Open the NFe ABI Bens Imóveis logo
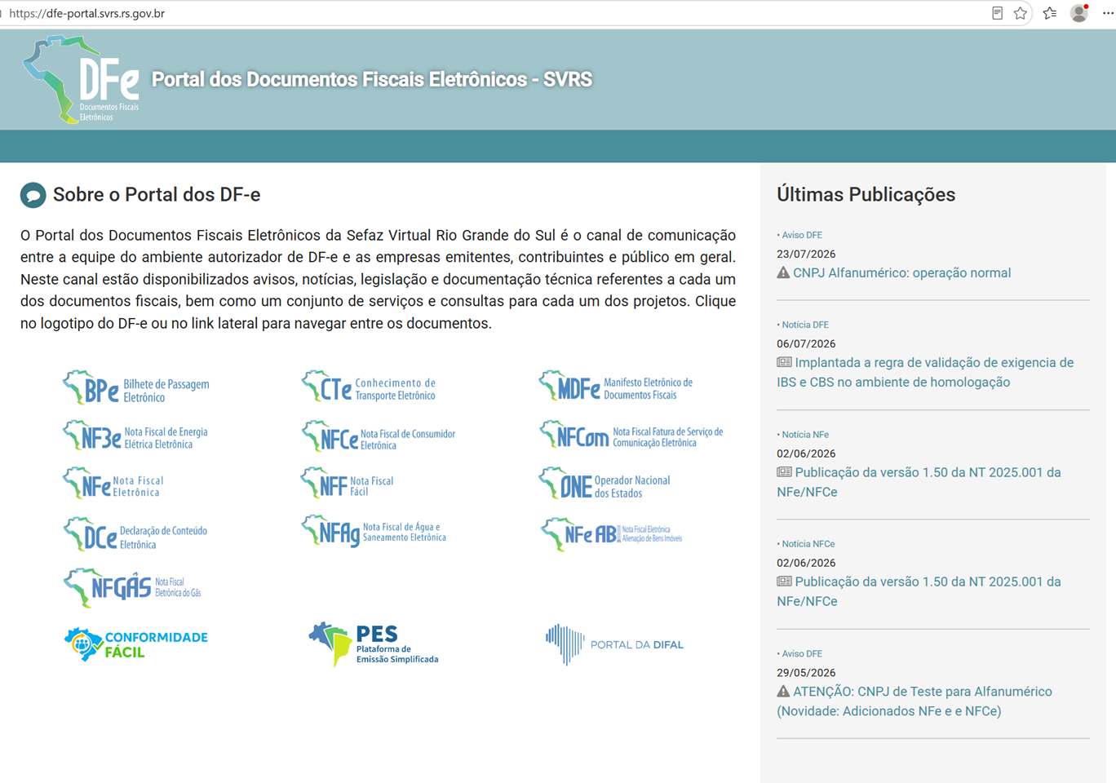1116x783 pixels. 612,534
